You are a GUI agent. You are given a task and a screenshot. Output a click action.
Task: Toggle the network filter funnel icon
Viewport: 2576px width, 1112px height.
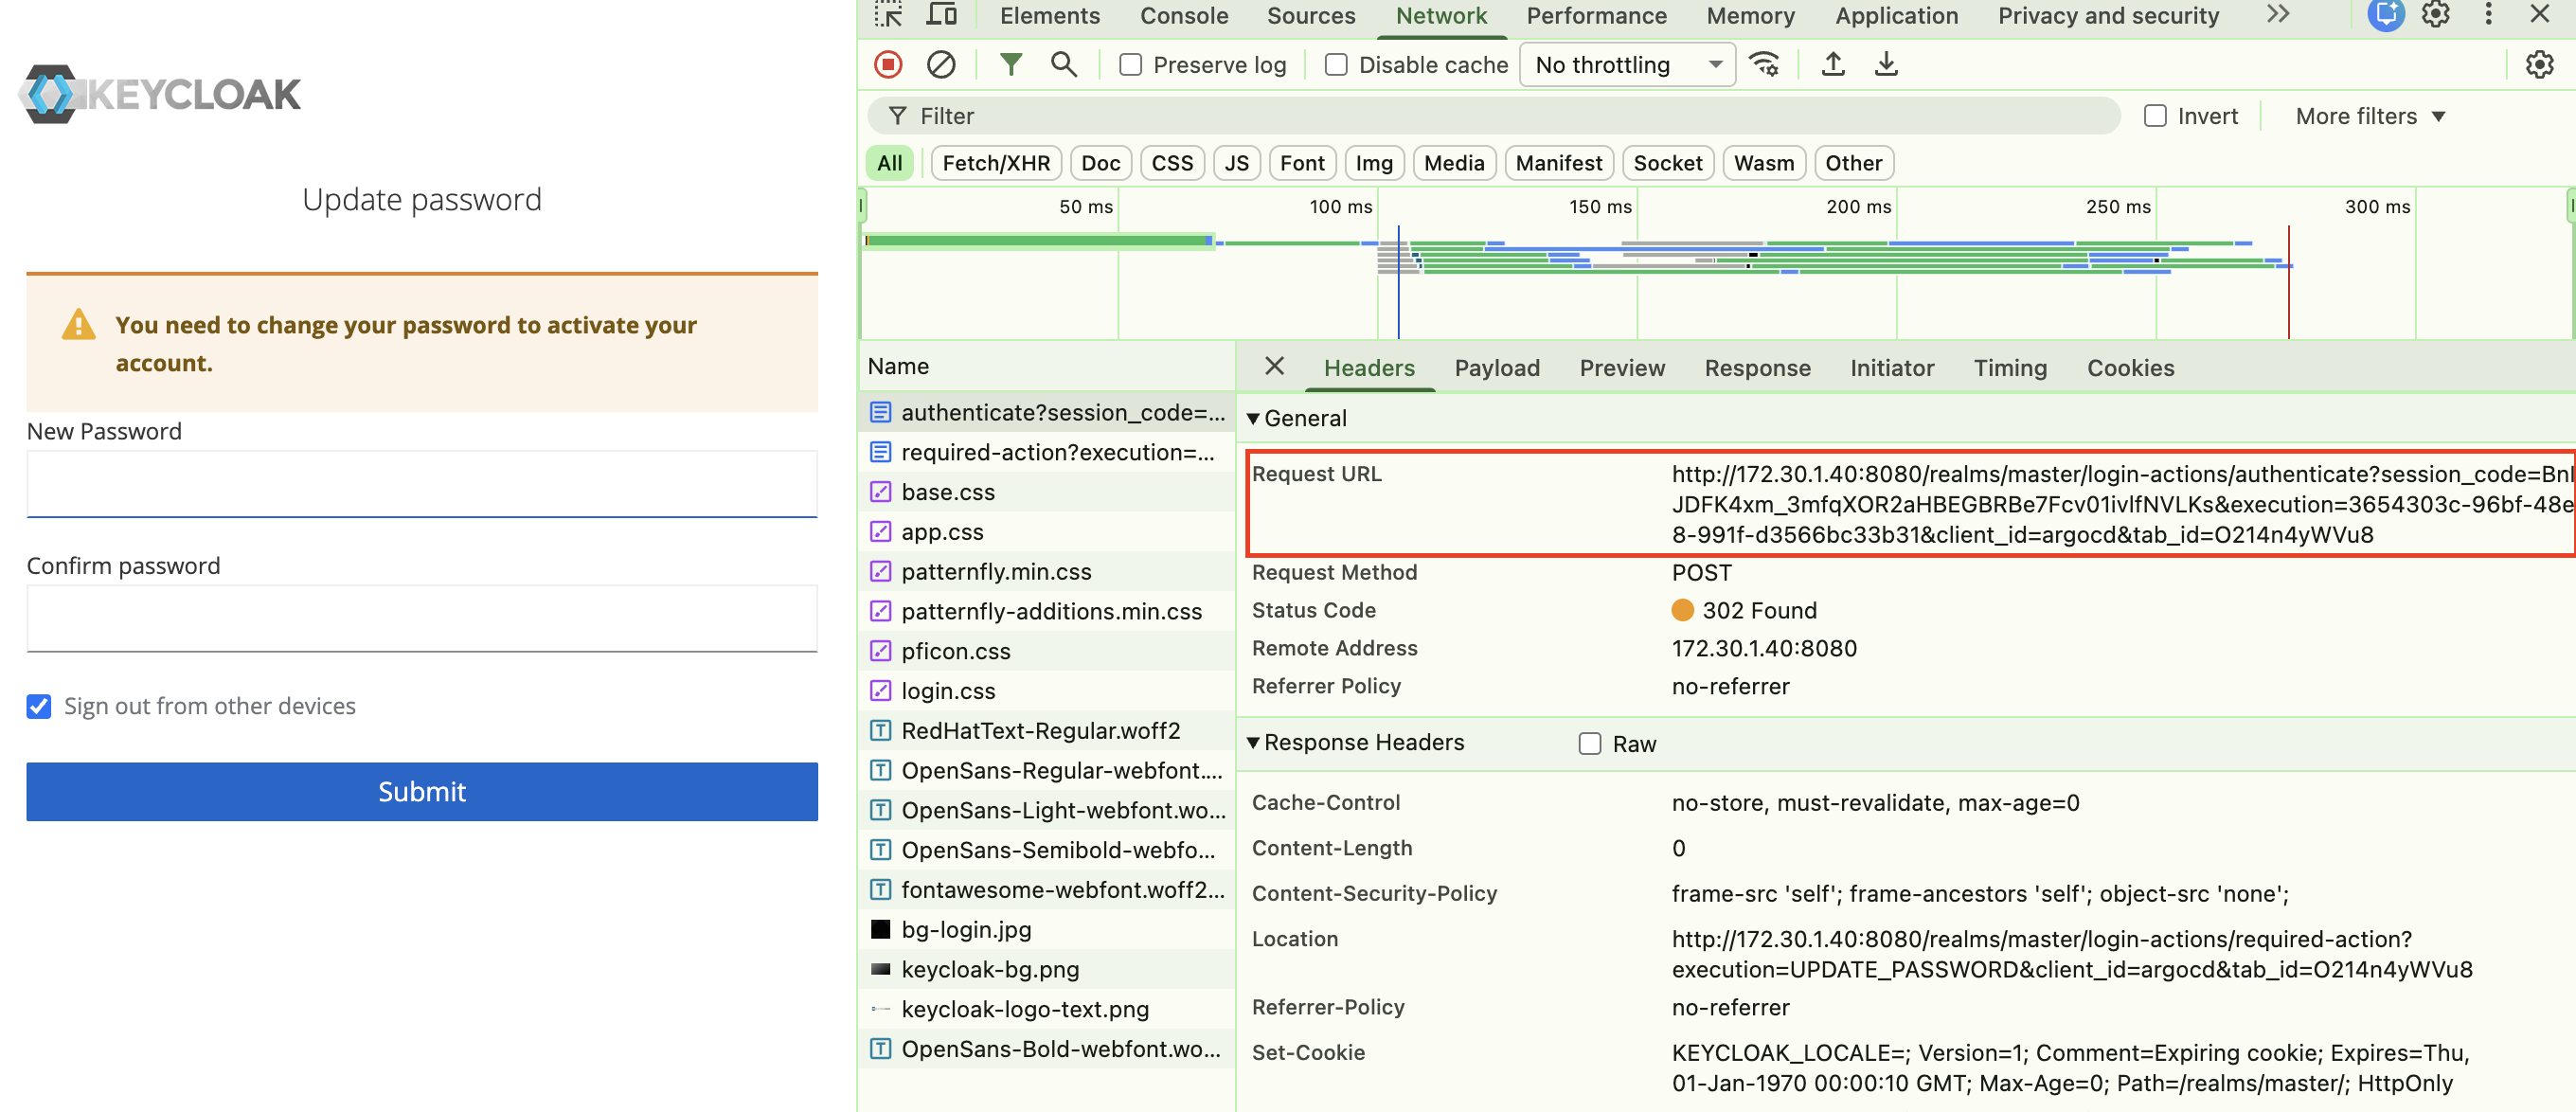pos(1011,65)
